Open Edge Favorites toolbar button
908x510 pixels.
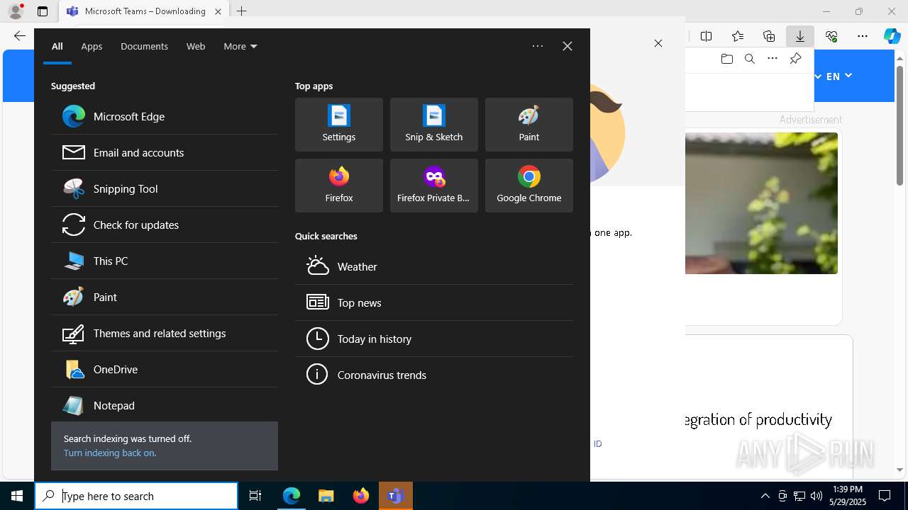[738, 36]
